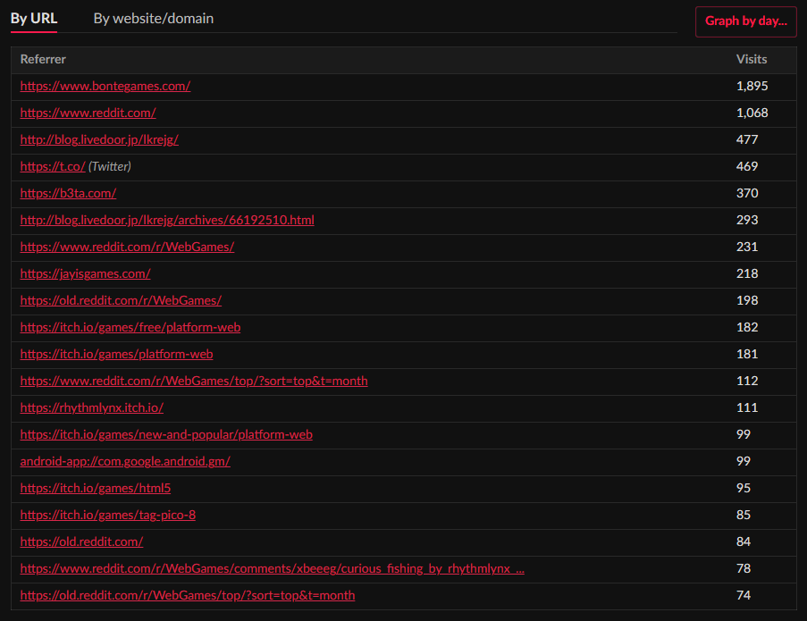The image size is (807, 621).
Task: Select the 84 visits value
Action: click(x=744, y=541)
